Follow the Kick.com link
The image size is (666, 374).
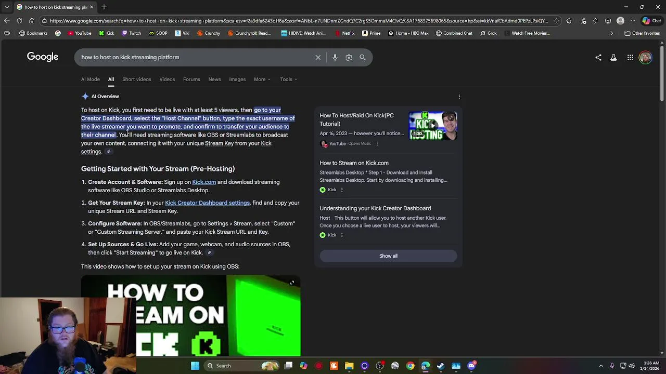click(204, 182)
